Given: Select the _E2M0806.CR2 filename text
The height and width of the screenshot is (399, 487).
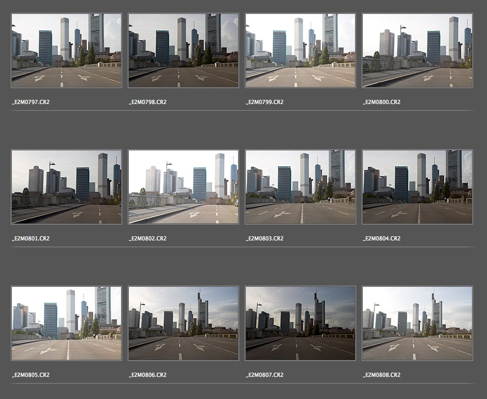Looking at the screenshot, I should (147, 375).
